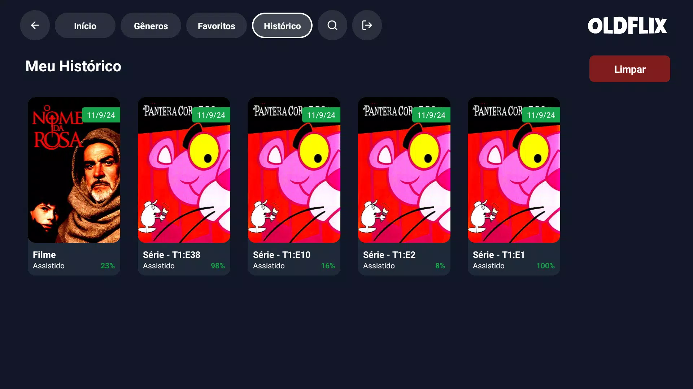Click the 'Série - T1:E2' label
The image size is (693, 389).
point(389,255)
